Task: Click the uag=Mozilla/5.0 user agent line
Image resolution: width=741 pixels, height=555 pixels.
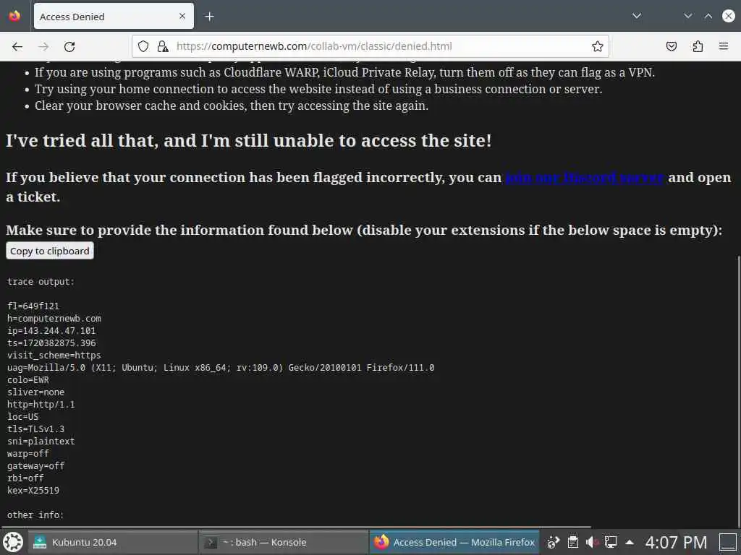Action: (x=221, y=368)
